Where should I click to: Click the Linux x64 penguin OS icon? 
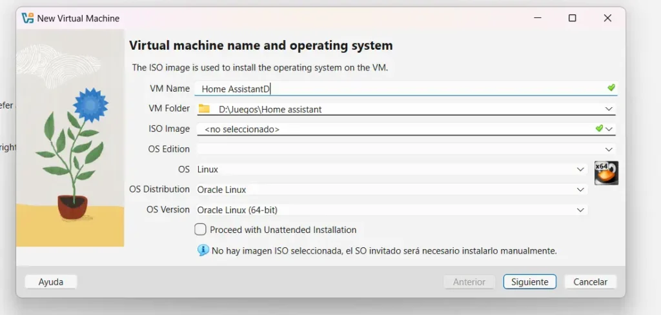click(606, 173)
